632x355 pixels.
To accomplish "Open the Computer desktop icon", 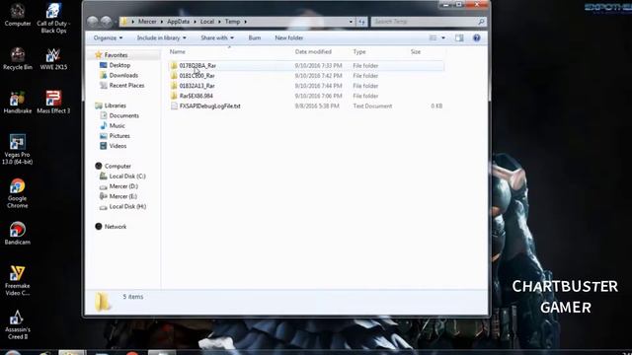I will [x=18, y=15].
